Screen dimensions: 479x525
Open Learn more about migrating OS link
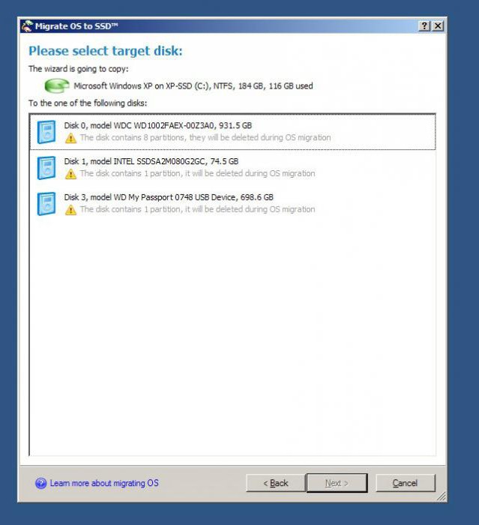[x=104, y=483]
